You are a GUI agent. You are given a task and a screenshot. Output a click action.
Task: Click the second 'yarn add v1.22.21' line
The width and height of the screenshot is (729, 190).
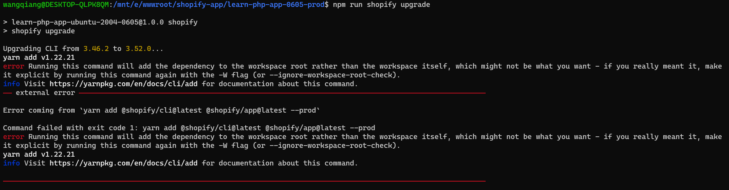tap(39, 154)
